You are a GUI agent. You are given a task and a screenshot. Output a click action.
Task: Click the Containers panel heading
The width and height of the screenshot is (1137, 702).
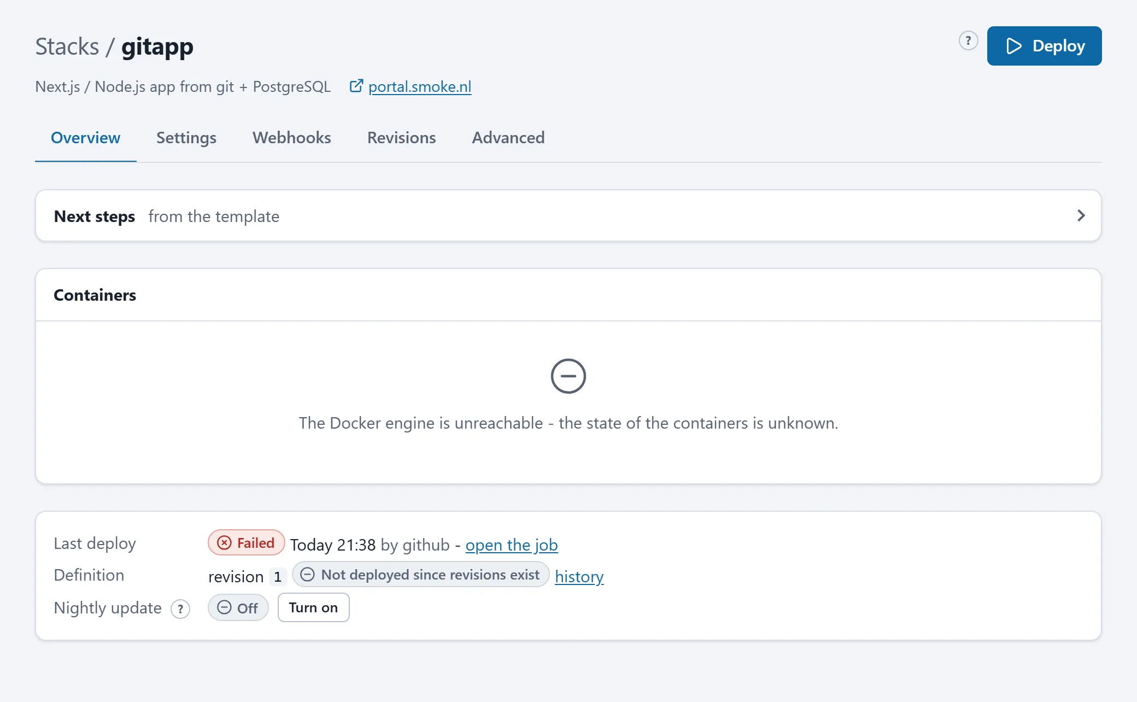(95, 295)
